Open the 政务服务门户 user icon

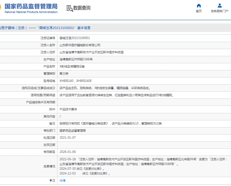[x=219, y=6]
